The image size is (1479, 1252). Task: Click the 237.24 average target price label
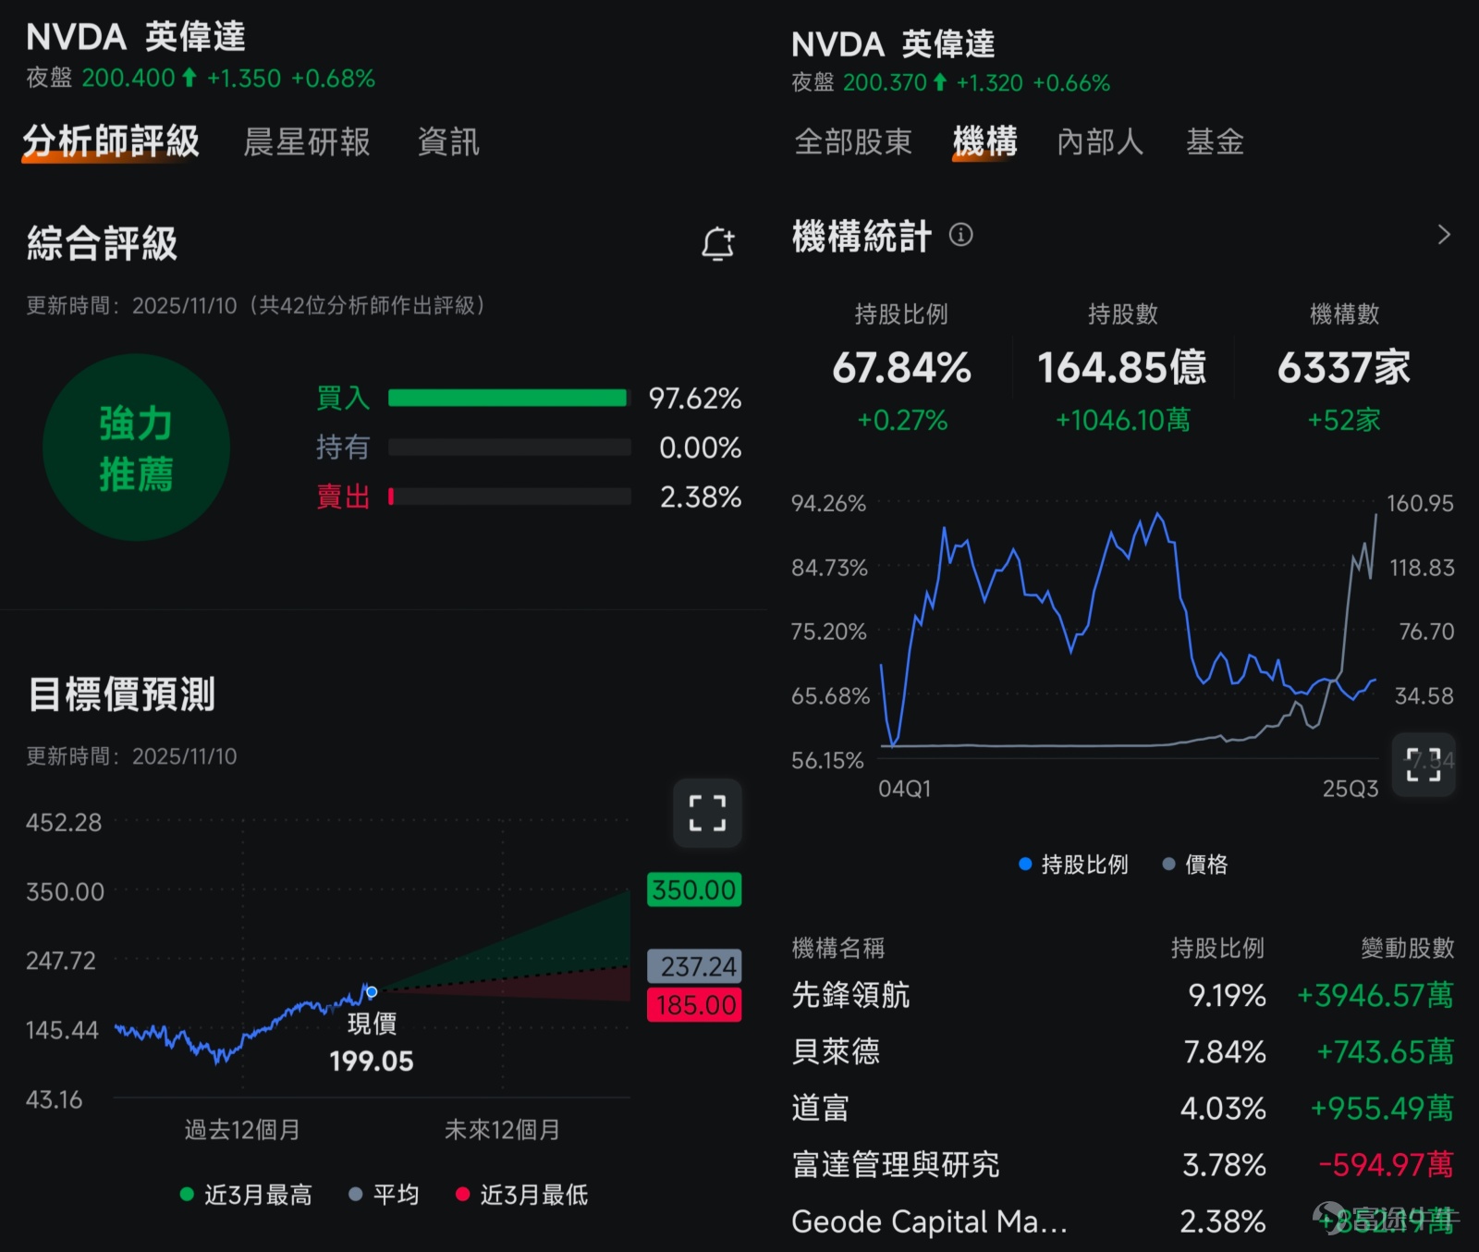[x=694, y=966]
